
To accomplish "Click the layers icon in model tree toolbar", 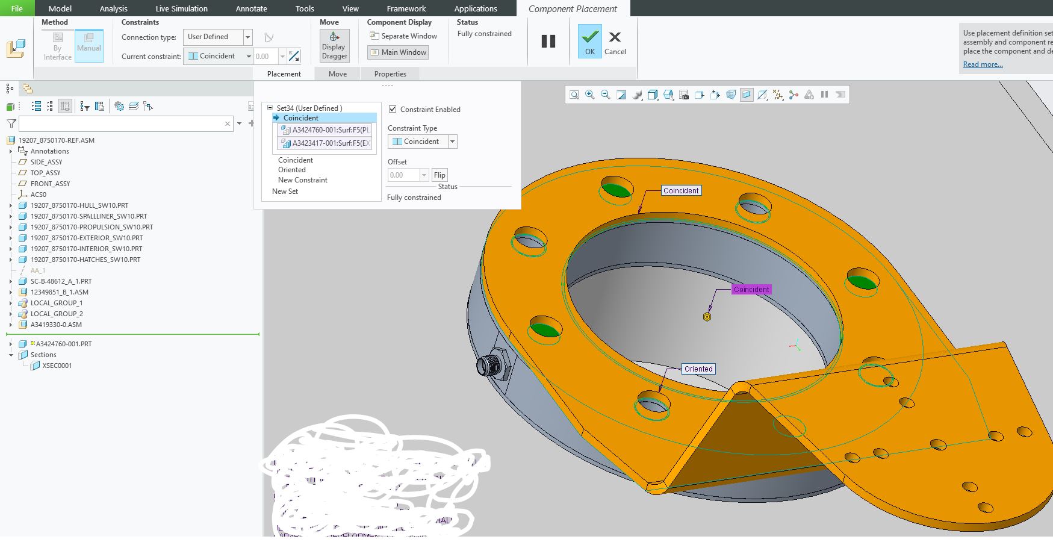I will pos(134,107).
